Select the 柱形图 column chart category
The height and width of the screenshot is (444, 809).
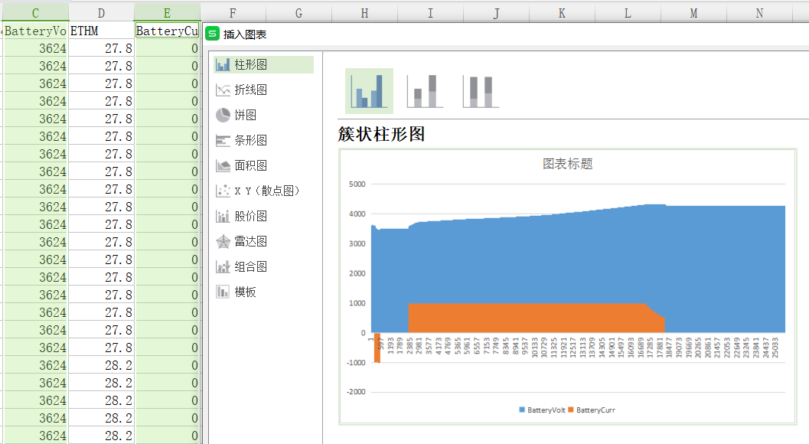tap(263, 64)
